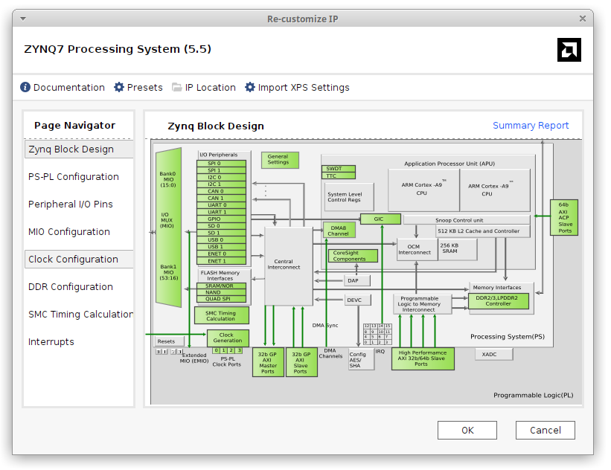Click the Central Interconnect block

tap(288, 266)
